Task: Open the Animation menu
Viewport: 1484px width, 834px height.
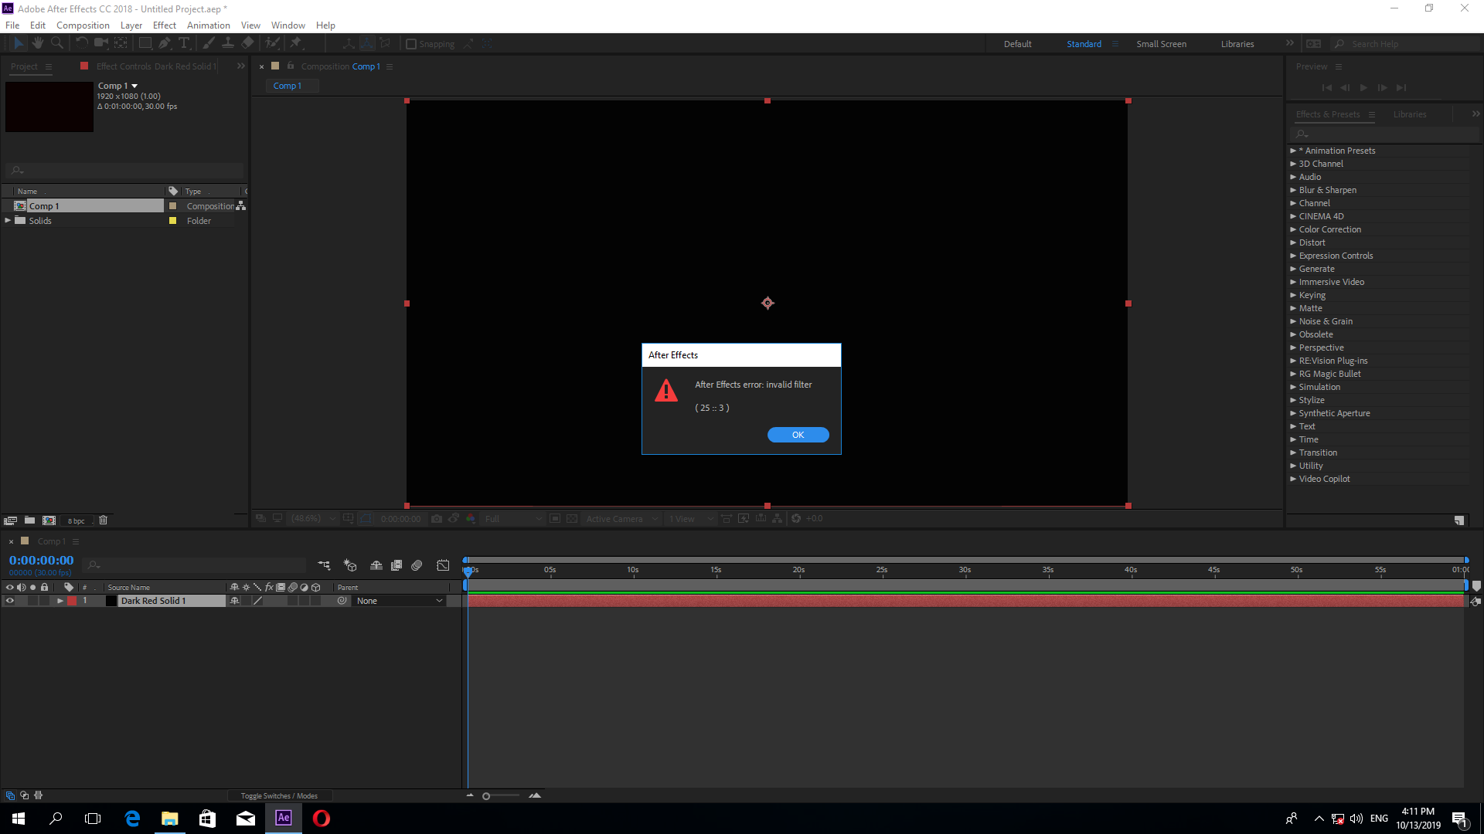Action: tap(208, 25)
